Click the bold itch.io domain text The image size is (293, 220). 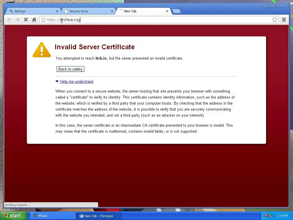click(x=101, y=58)
